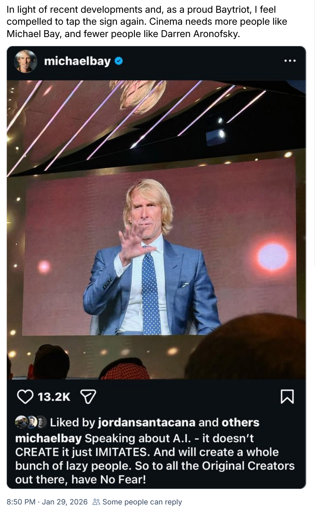This screenshot has width=315, height=511.
Task: Like the post with the heart icon
Action: point(26,397)
